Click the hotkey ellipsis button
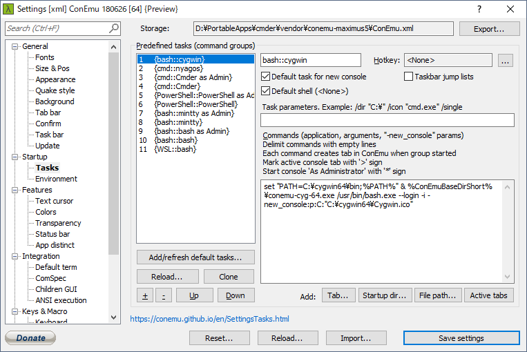The image size is (527, 352). click(506, 61)
